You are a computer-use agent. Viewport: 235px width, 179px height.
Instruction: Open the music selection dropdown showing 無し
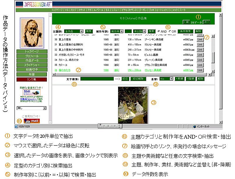[31, 108]
